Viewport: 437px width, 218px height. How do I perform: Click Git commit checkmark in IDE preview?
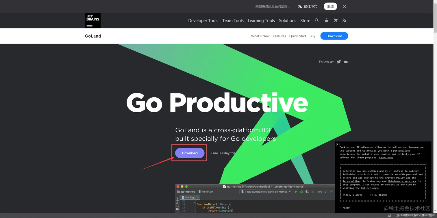[331, 192]
